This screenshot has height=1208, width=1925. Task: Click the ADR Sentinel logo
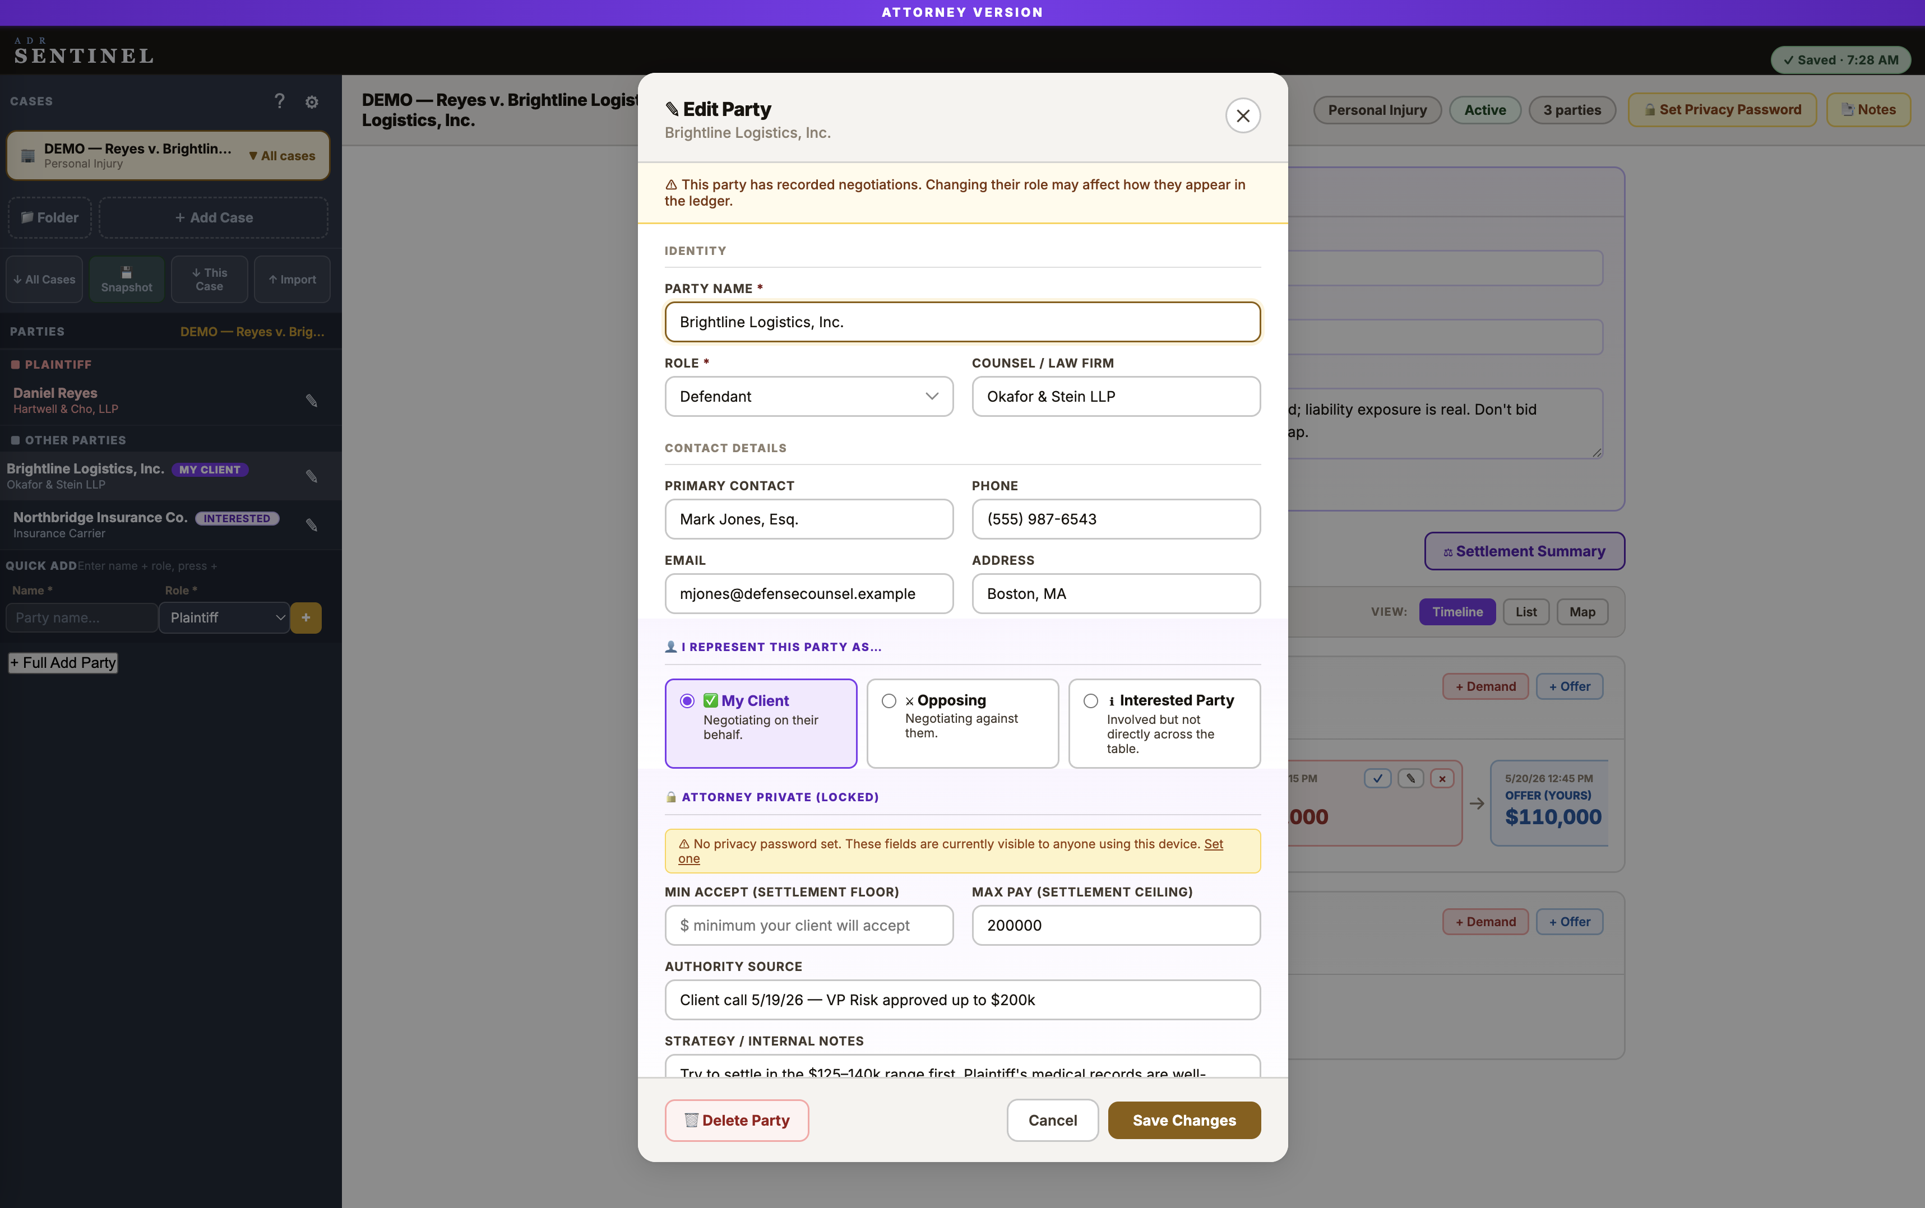click(x=84, y=51)
